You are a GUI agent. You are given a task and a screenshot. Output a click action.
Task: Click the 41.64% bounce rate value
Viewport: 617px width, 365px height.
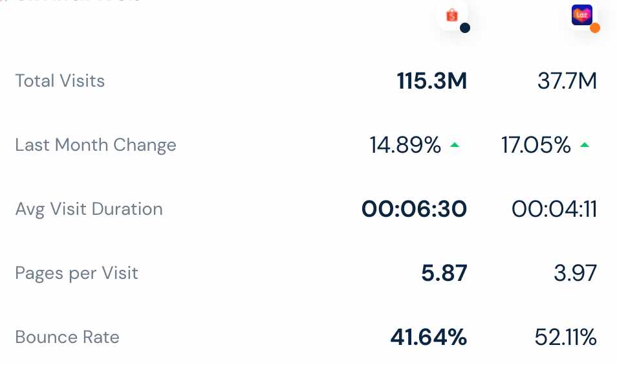pyautogui.click(x=429, y=337)
